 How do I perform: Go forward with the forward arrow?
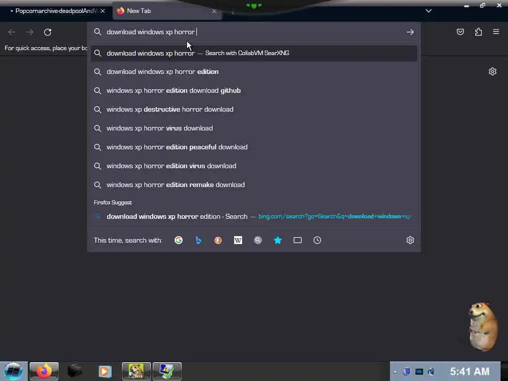click(30, 32)
